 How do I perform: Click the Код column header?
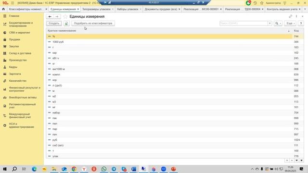click(x=296, y=31)
